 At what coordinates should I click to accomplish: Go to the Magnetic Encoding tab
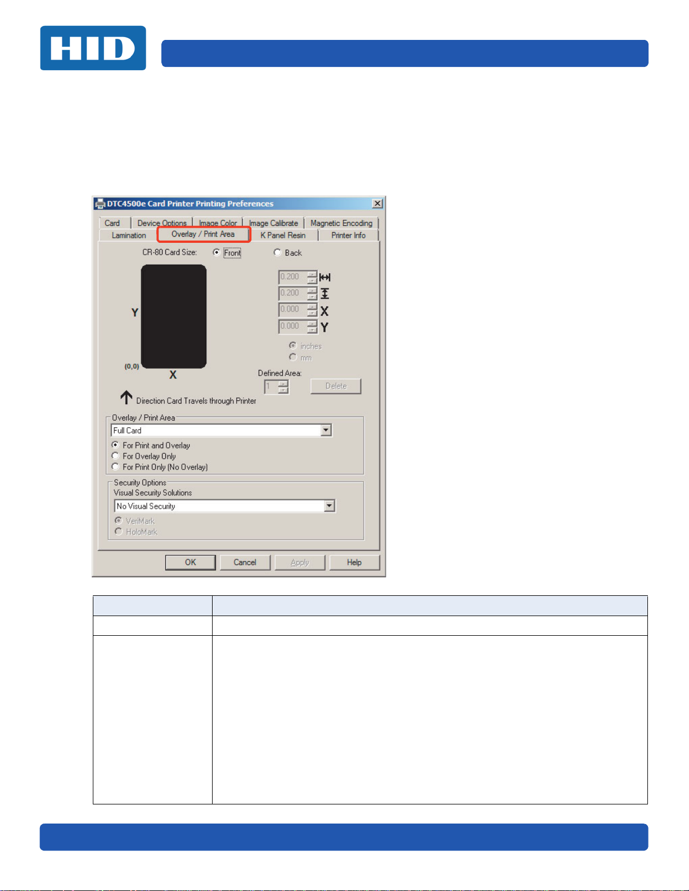[x=341, y=223]
